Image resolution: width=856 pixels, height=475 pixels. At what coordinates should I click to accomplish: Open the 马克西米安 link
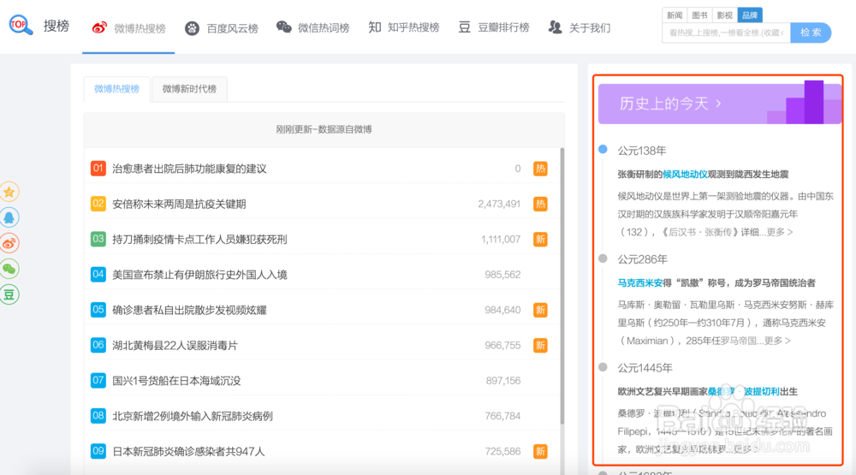[x=639, y=282]
